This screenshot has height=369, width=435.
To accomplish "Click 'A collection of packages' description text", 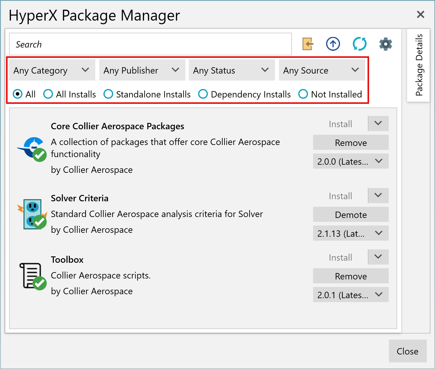I will pyautogui.click(x=165, y=148).
